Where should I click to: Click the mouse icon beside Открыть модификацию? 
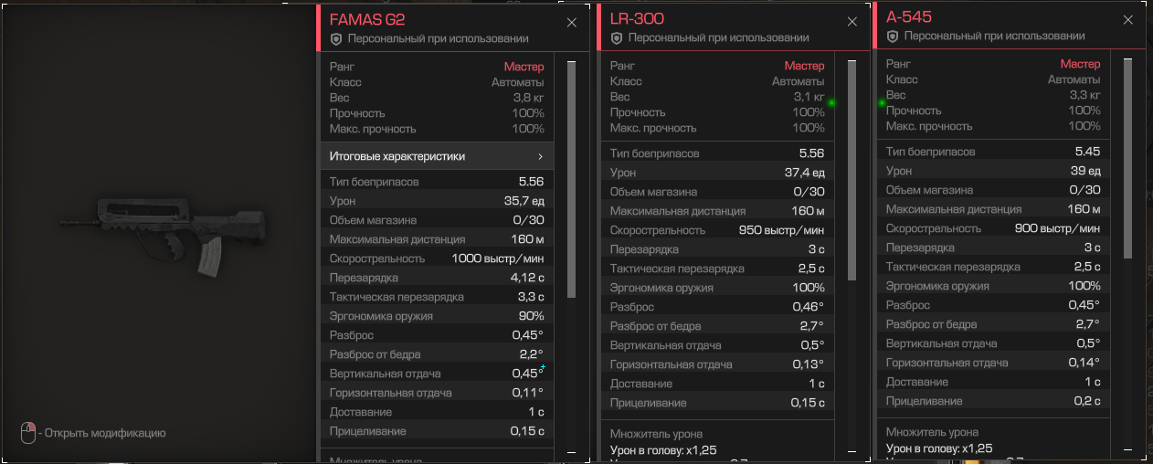pos(28,432)
